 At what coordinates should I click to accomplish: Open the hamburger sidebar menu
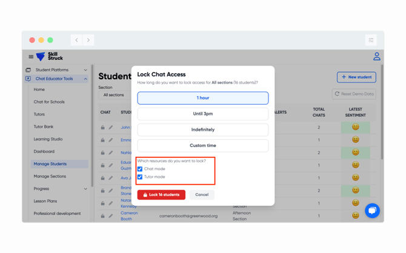click(x=31, y=57)
